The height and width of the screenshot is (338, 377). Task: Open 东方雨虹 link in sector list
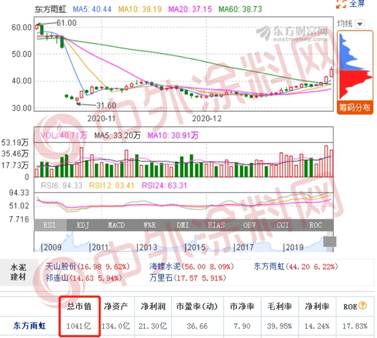point(269,266)
